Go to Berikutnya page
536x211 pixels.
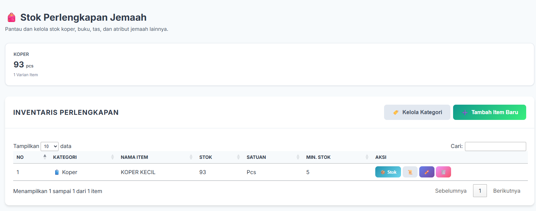coord(507,191)
